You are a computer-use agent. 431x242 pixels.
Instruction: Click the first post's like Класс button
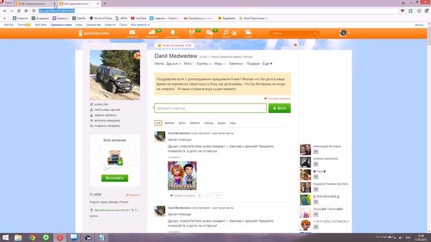coord(218,196)
